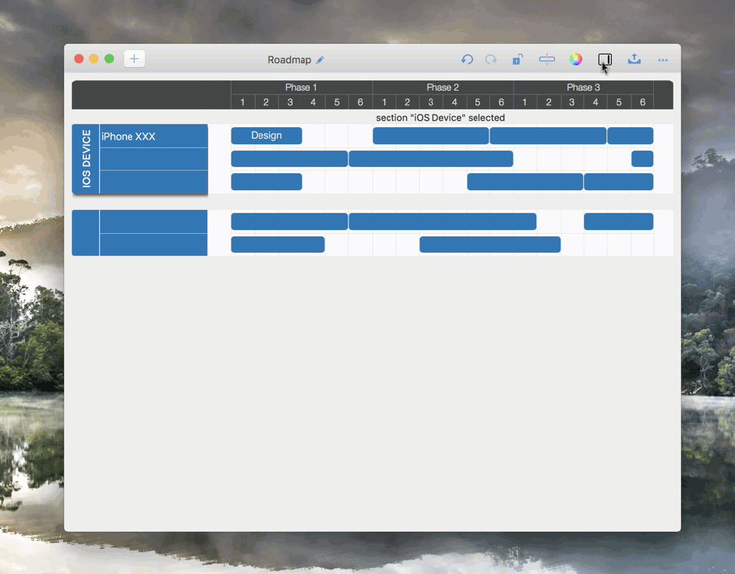The width and height of the screenshot is (735, 574).
Task: Click the Phase 3 header
Action: tap(583, 87)
